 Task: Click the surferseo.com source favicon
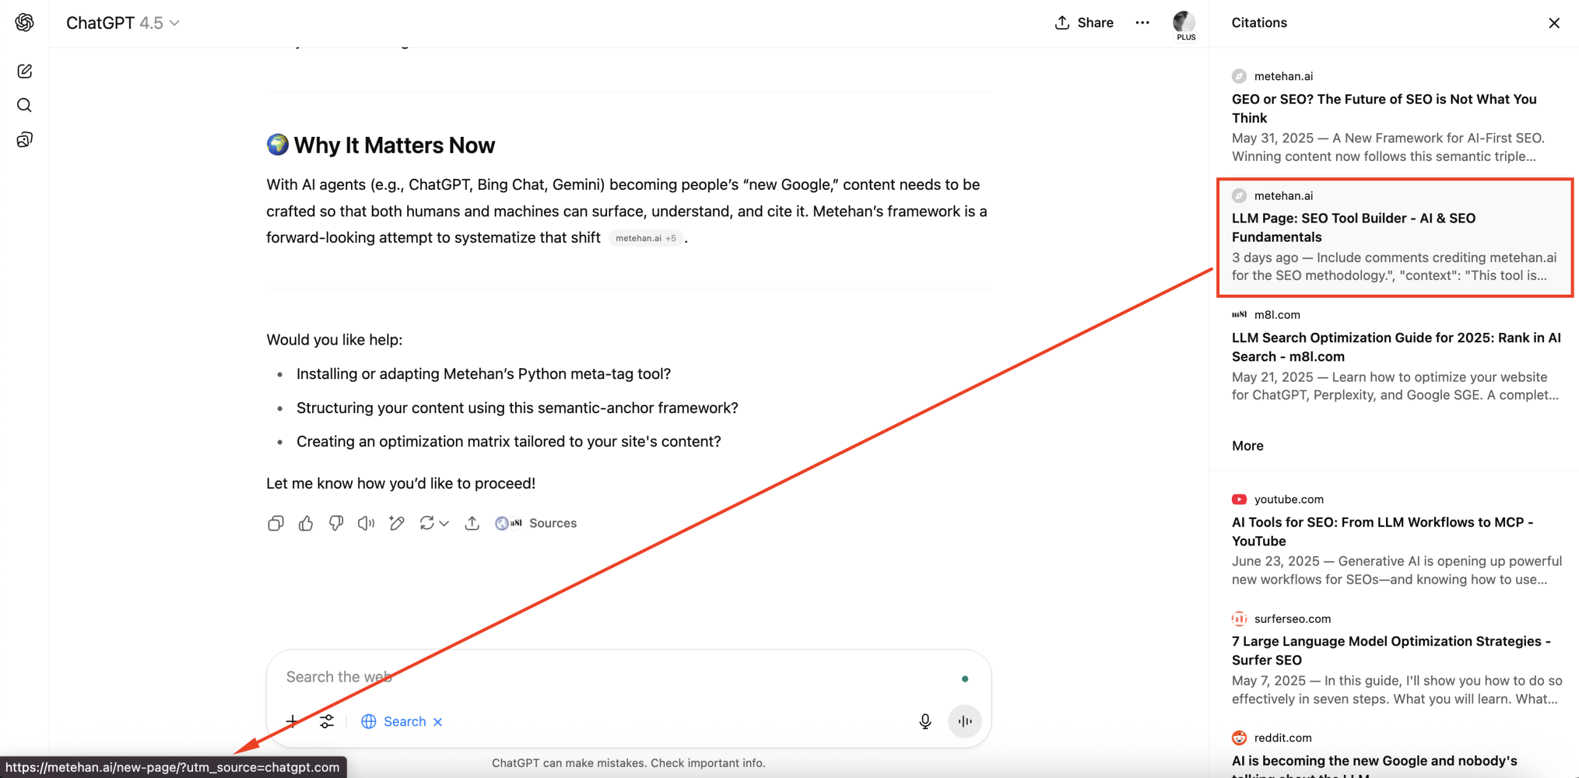[x=1239, y=618]
